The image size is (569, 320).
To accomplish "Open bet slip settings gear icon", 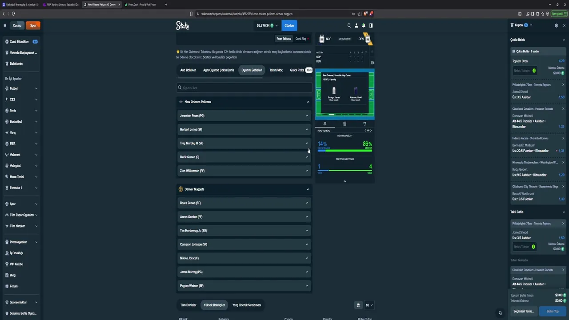I will [x=556, y=25].
